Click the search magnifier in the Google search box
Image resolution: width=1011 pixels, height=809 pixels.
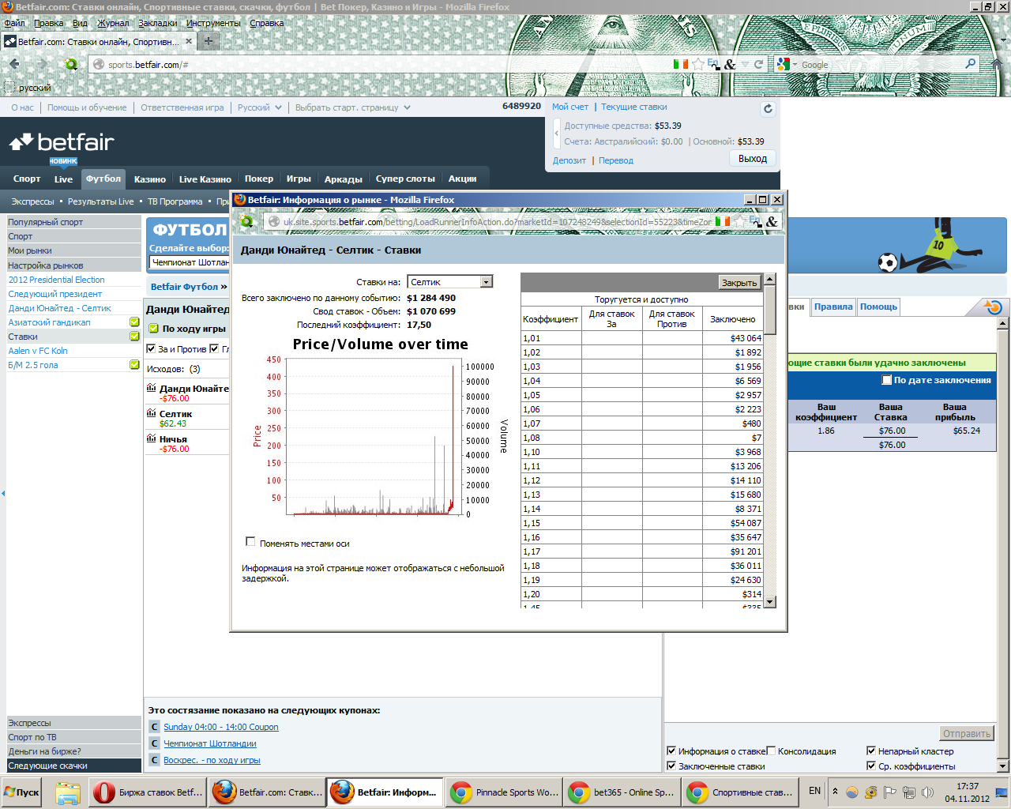point(971,64)
